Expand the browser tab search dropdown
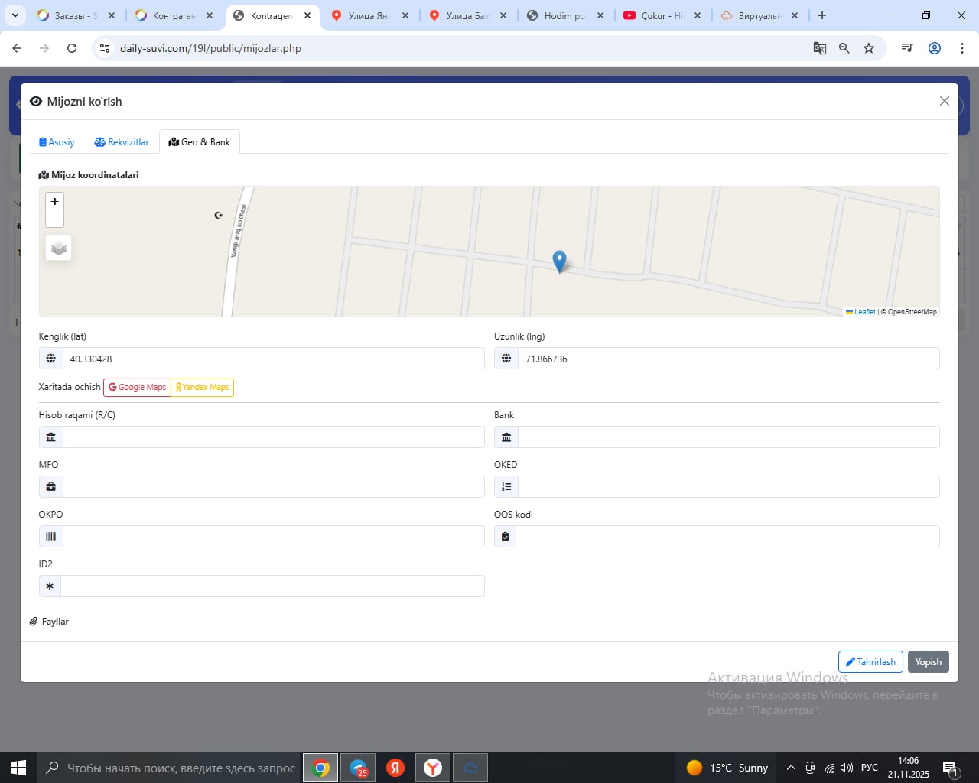This screenshot has width=979, height=783. click(x=15, y=15)
